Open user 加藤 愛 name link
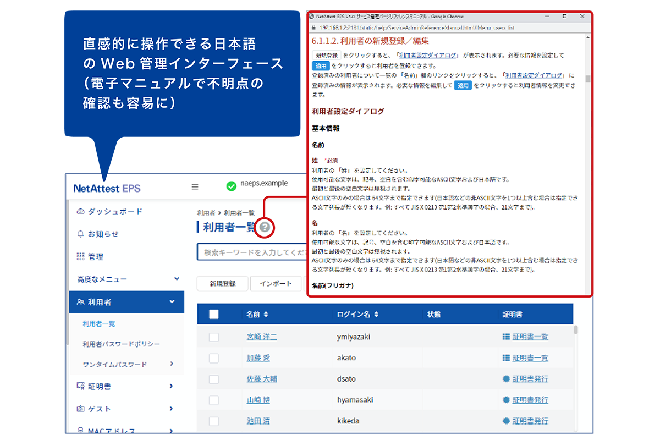The height and width of the screenshot is (440, 660). (x=258, y=358)
